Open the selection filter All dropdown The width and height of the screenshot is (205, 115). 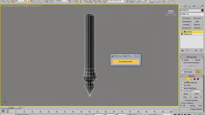(x=20, y=1)
